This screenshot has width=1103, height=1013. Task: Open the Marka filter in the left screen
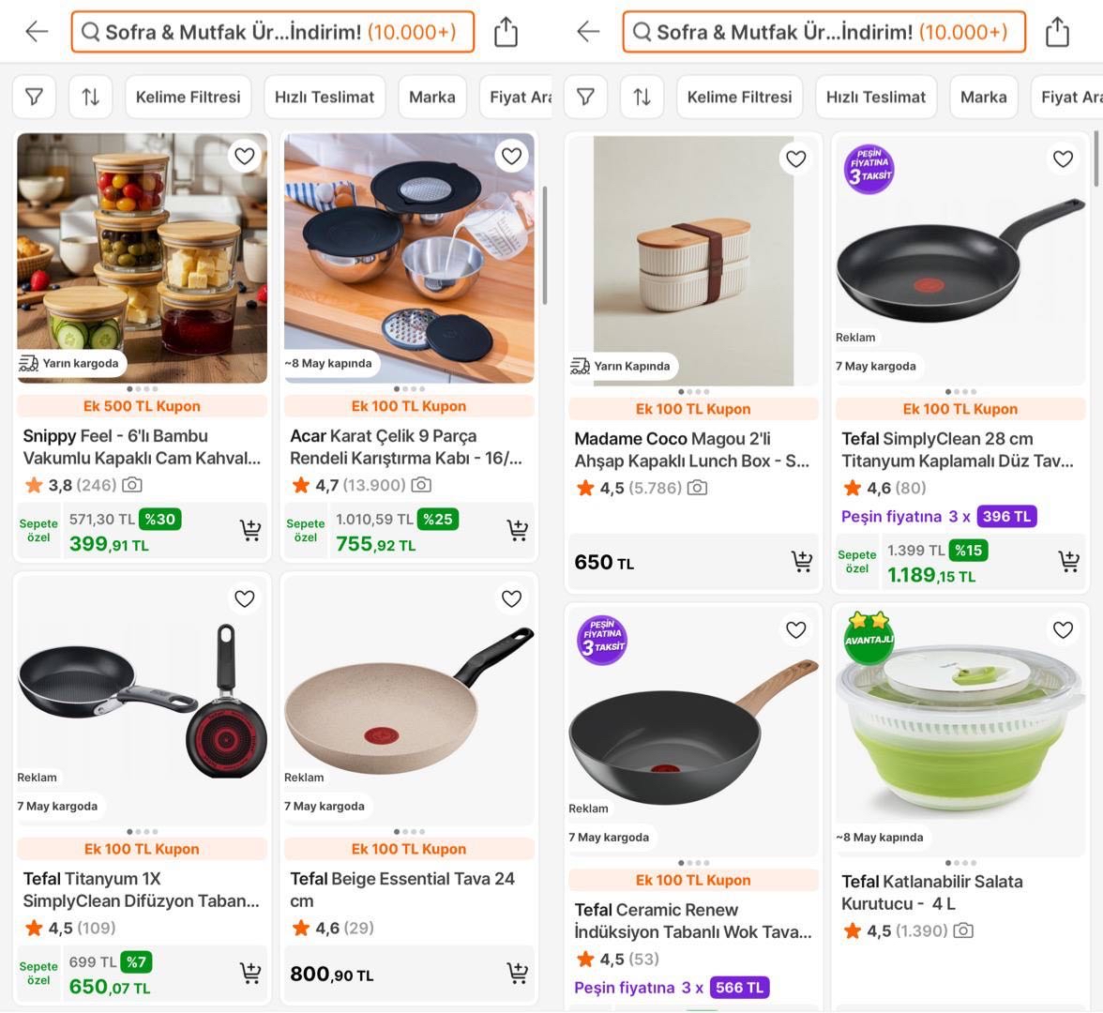click(x=431, y=97)
